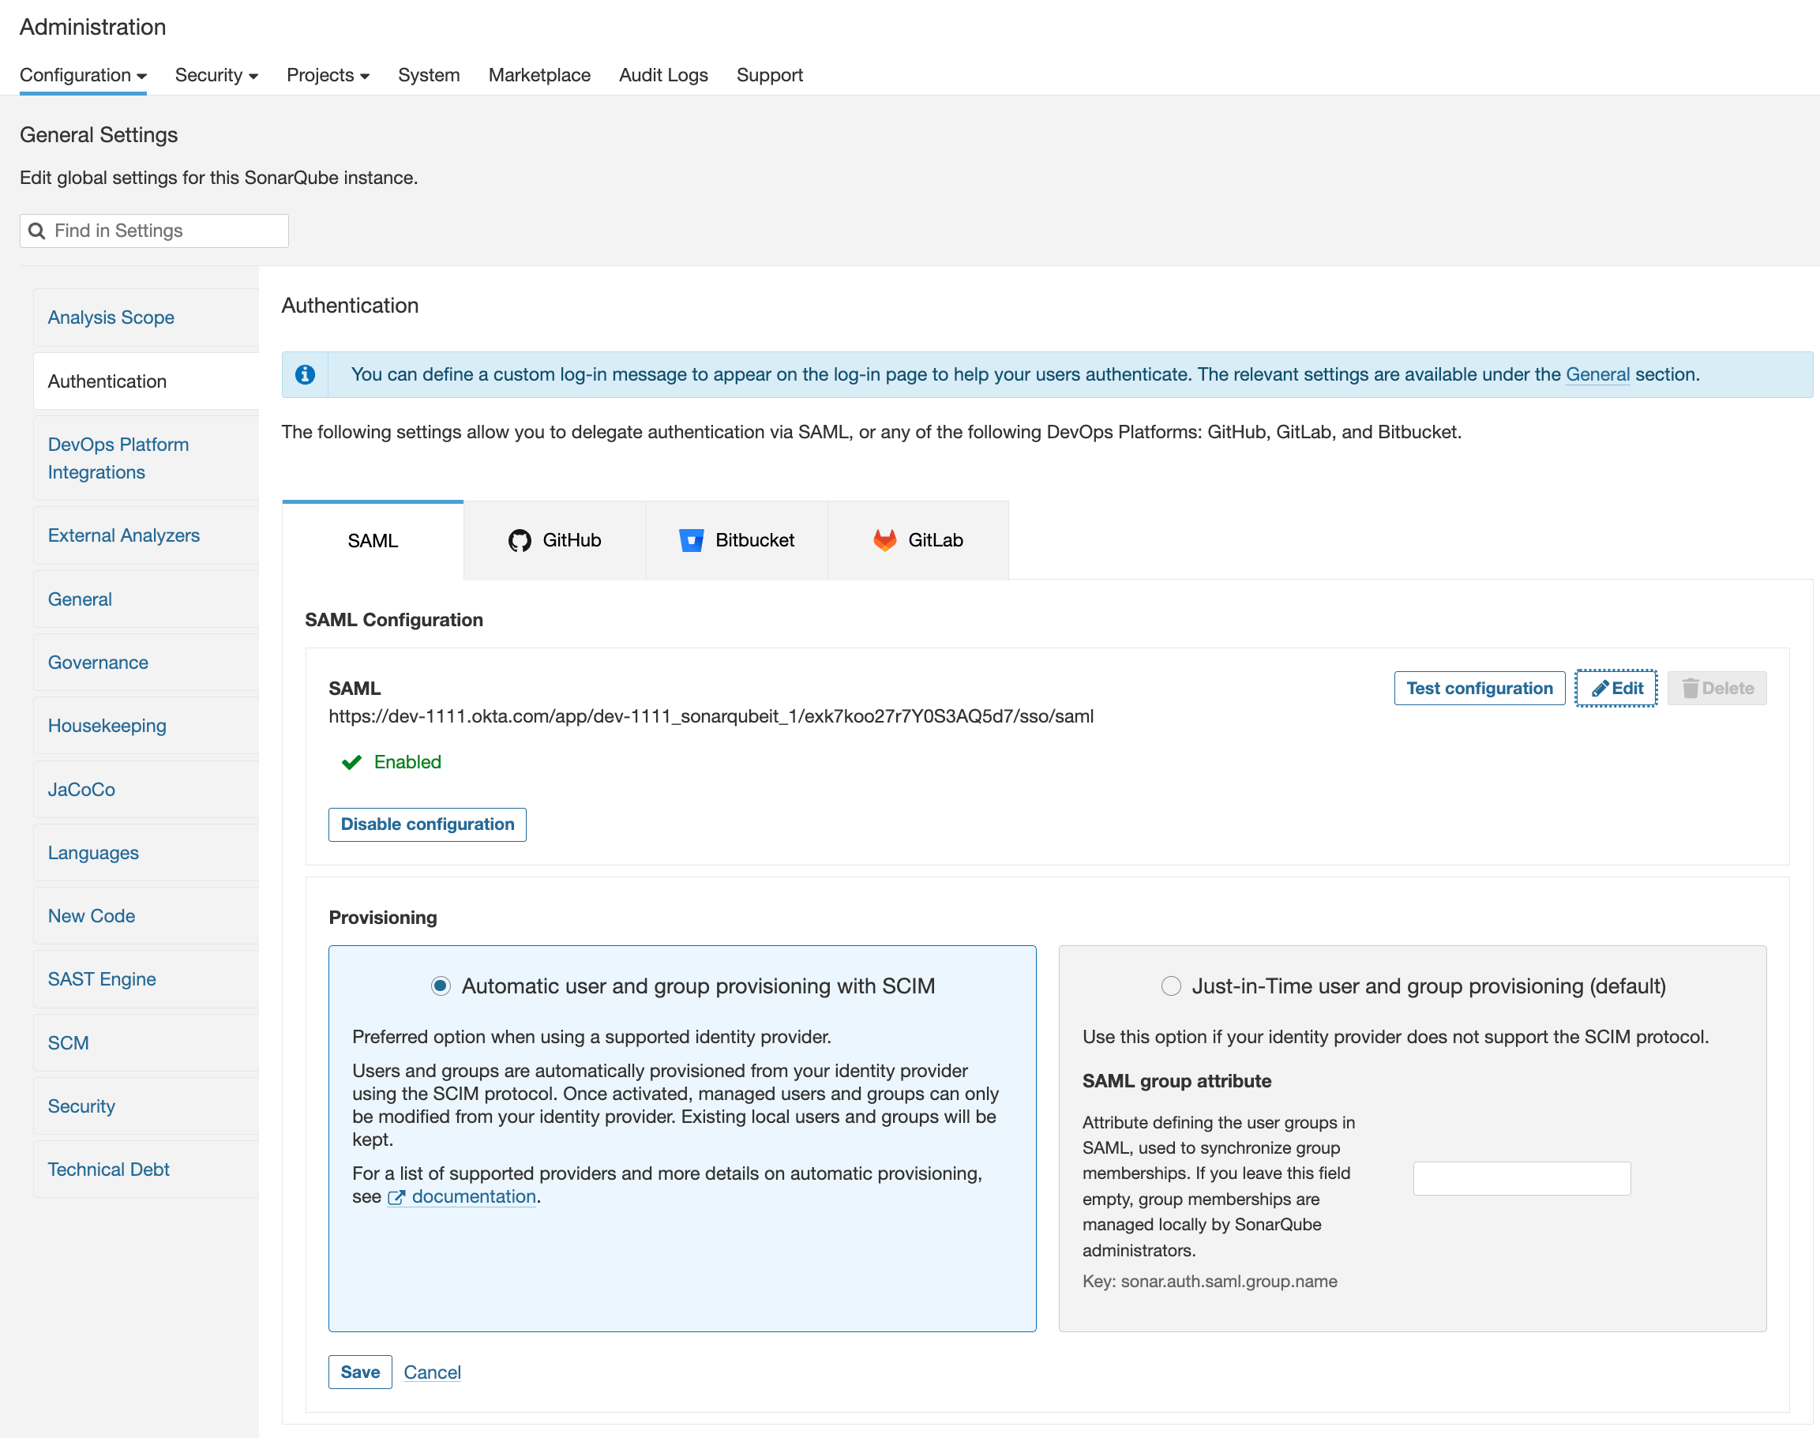
Task: Expand the Configuration dropdown menu
Action: [x=82, y=75]
